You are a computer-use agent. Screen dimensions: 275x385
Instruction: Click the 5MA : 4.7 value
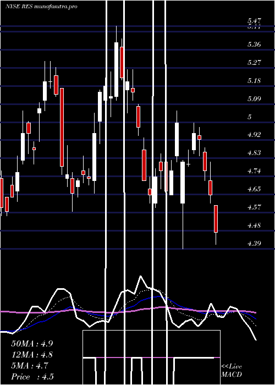pyautogui.click(x=30, y=366)
